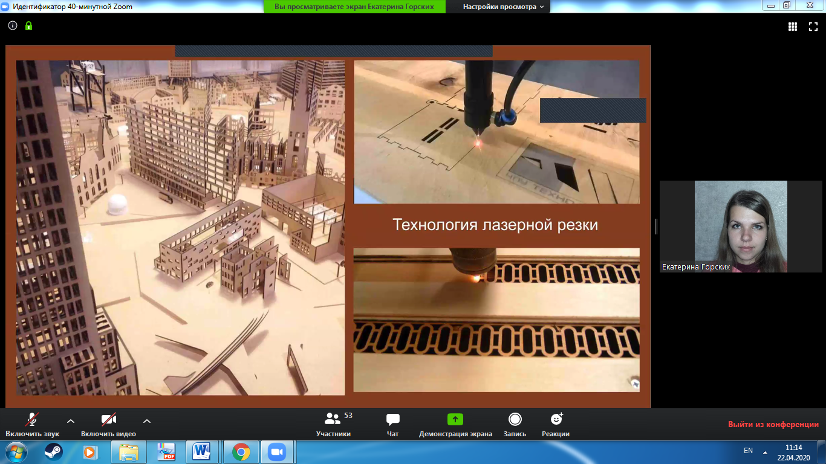The height and width of the screenshot is (464, 826).
Task: Click the screen-viewing green banner
Action: pyautogui.click(x=354, y=7)
